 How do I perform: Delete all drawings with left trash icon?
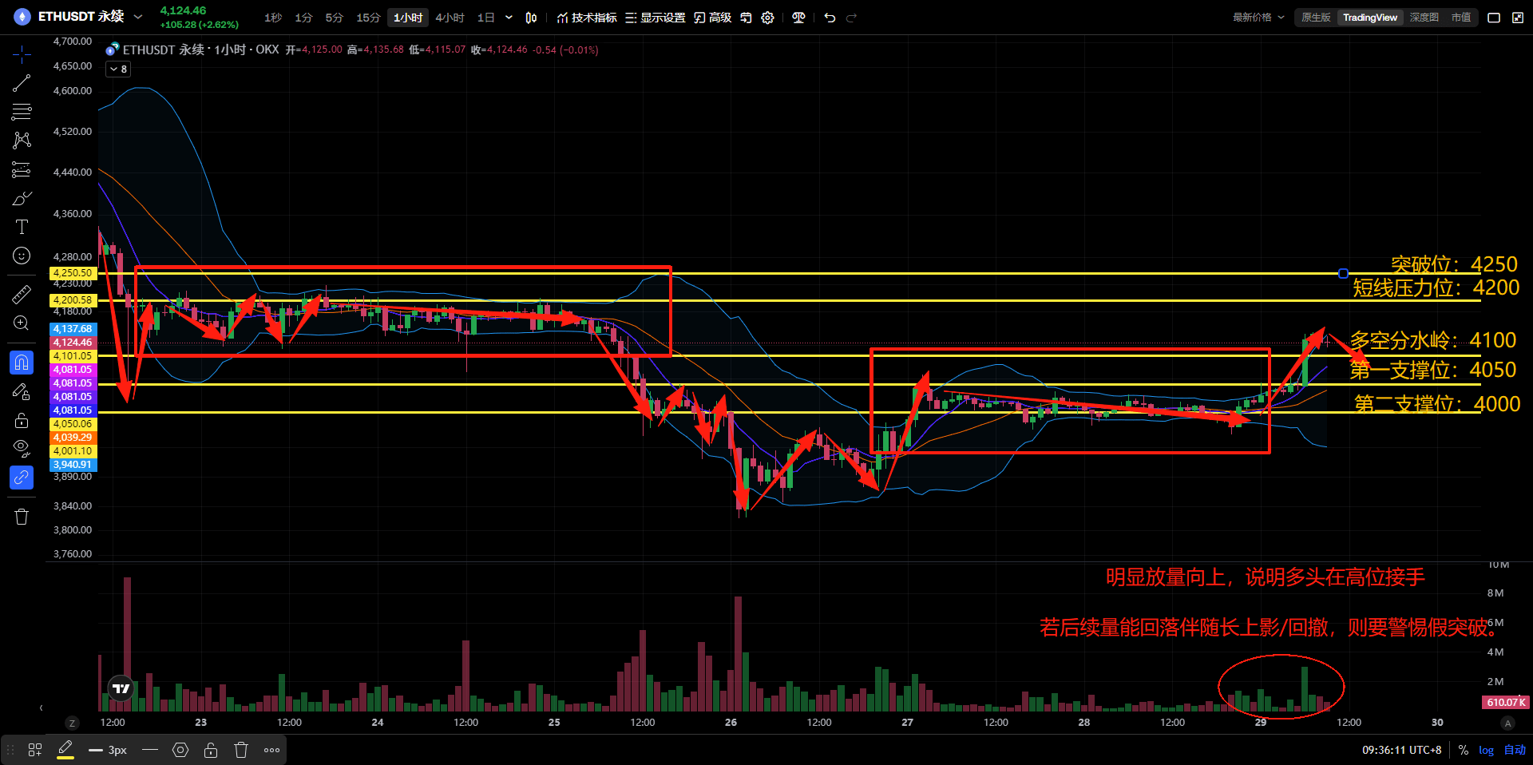(22, 517)
